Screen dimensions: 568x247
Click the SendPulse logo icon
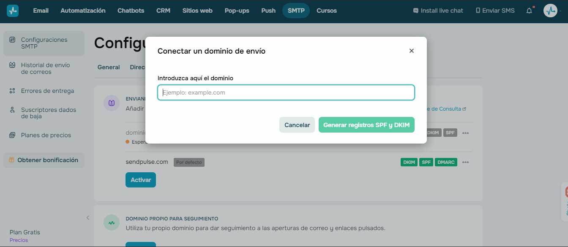tap(13, 11)
